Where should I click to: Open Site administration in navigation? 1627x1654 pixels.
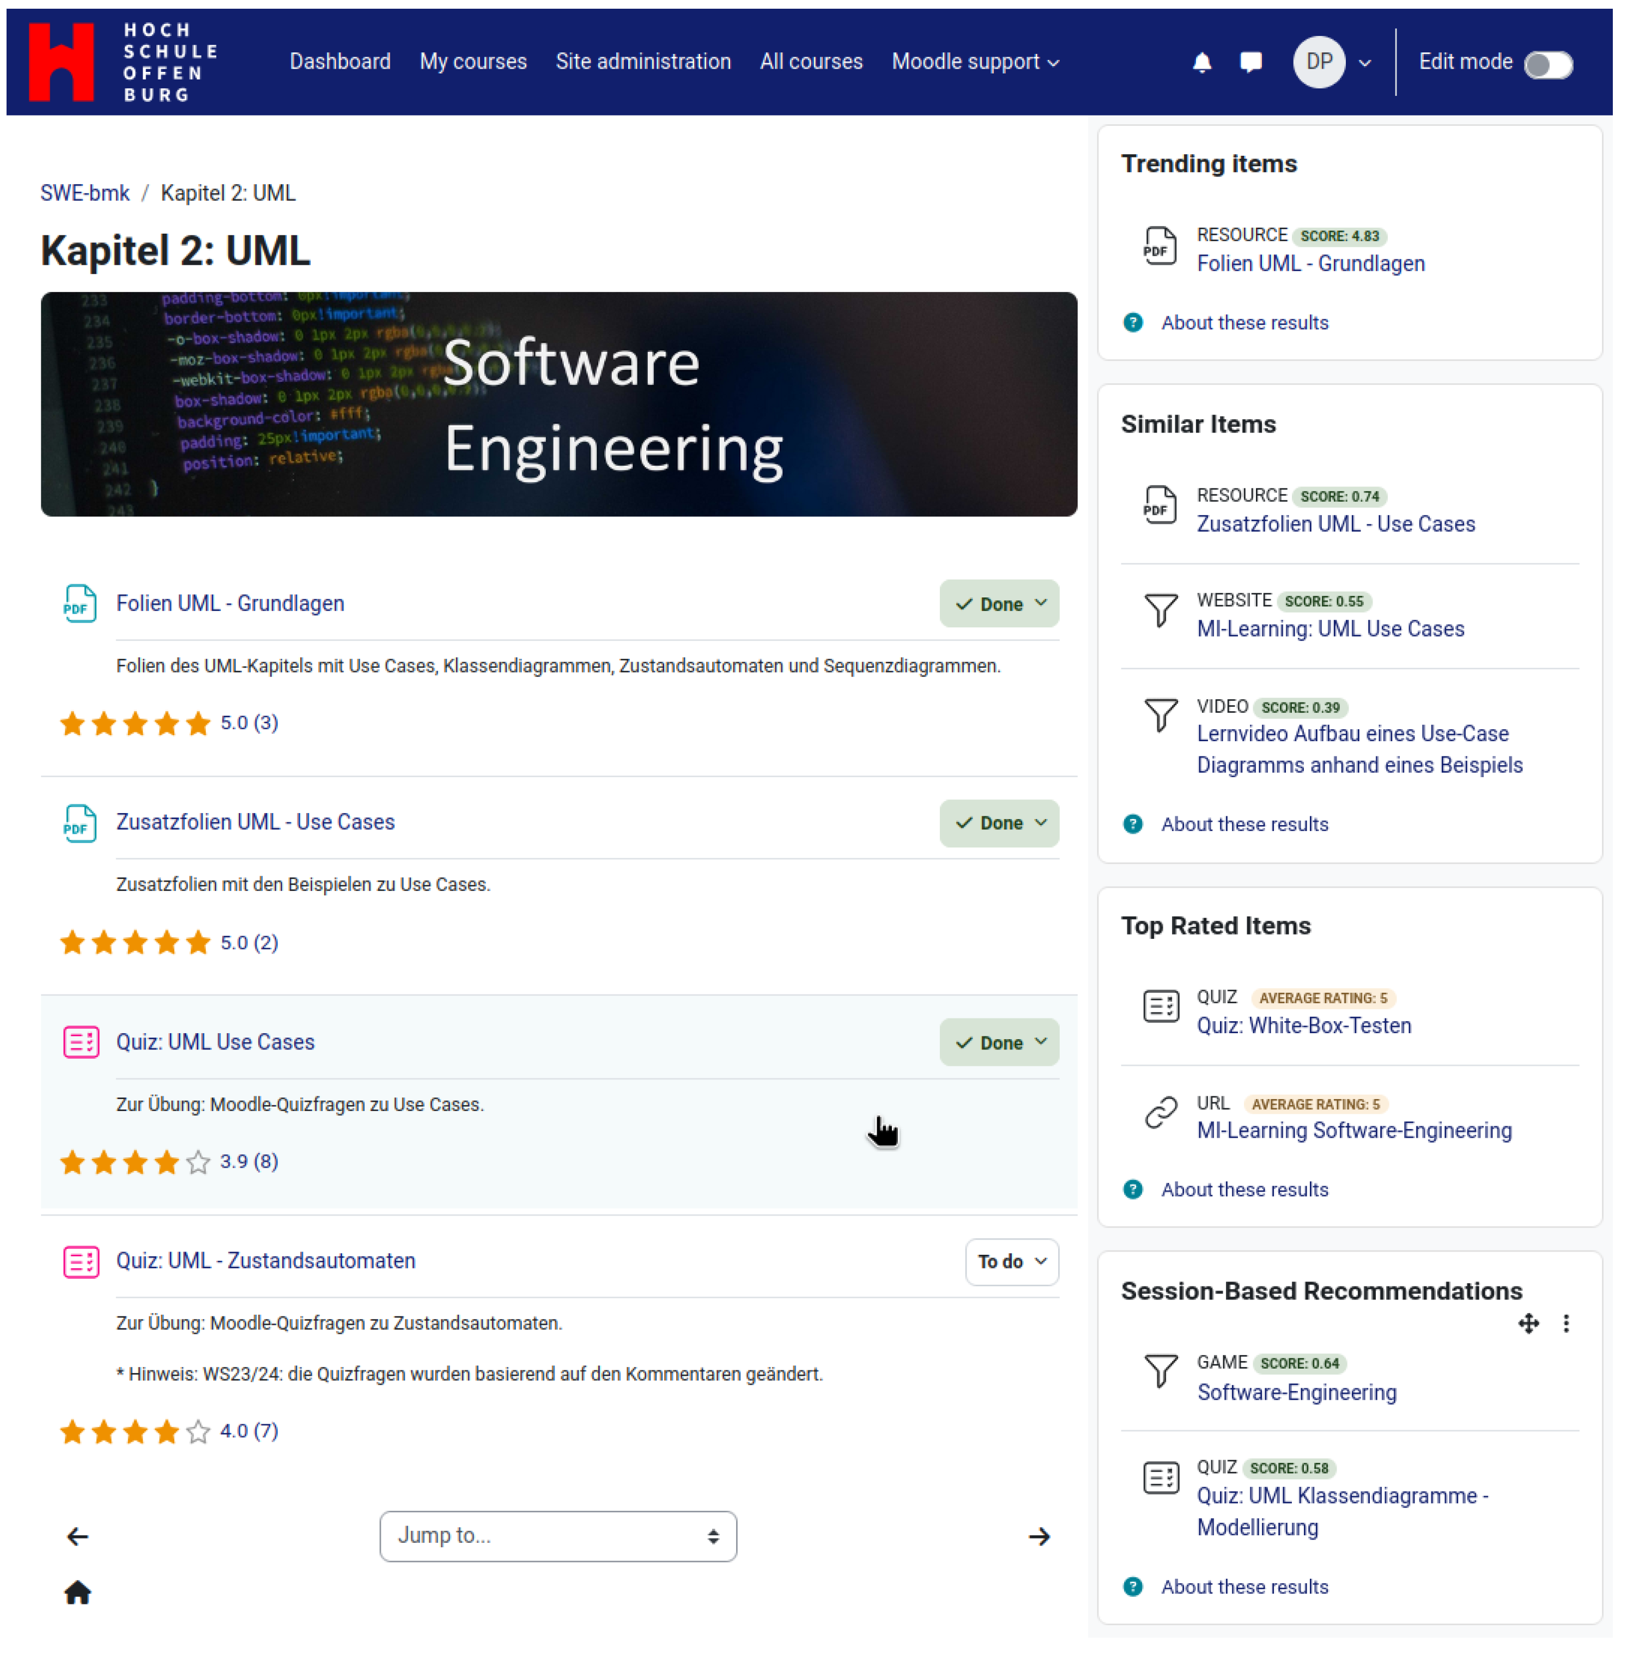[x=642, y=62]
